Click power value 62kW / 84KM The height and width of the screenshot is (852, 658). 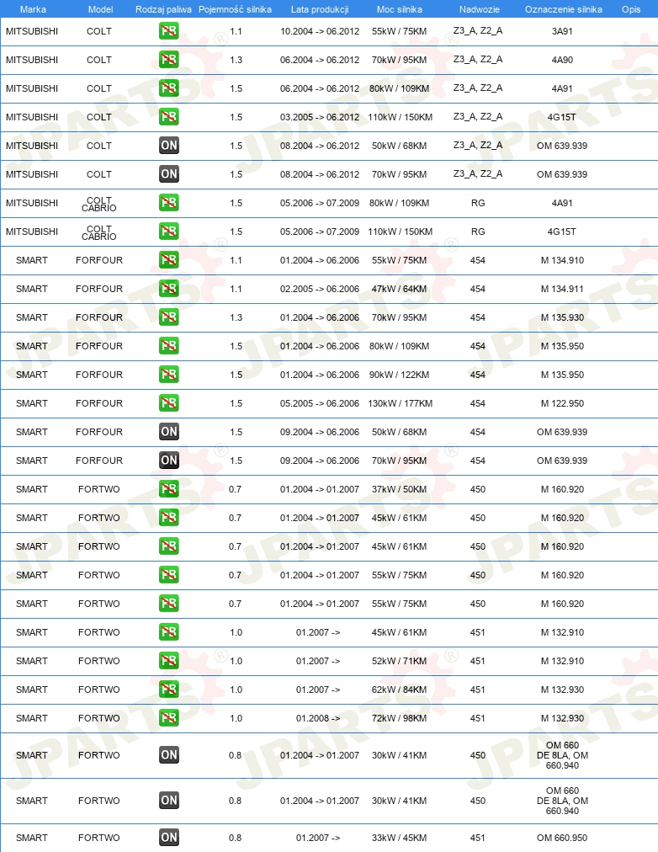click(x=399, y=690)
